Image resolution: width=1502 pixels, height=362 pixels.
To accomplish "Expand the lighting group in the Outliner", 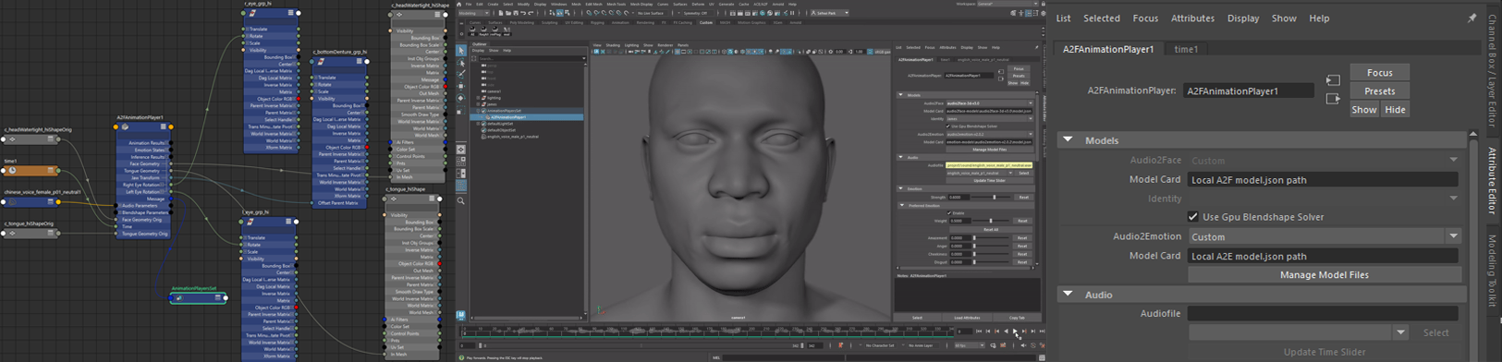I will pos(478,98).
